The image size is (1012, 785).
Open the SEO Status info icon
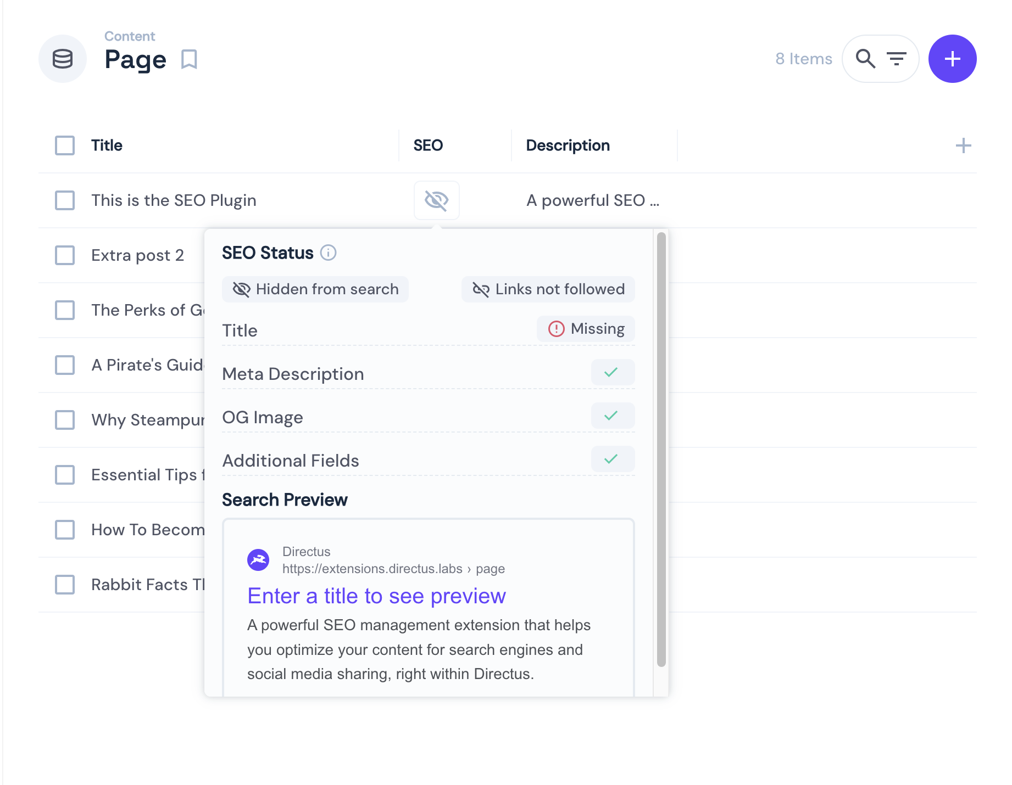pos(328,253)
